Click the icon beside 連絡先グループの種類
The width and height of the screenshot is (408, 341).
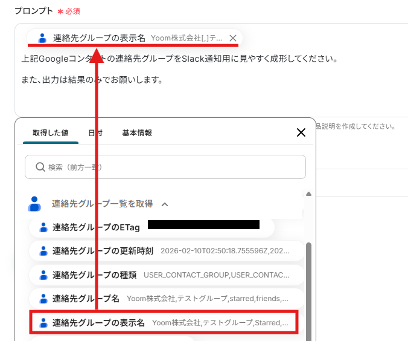coord(43,274)
